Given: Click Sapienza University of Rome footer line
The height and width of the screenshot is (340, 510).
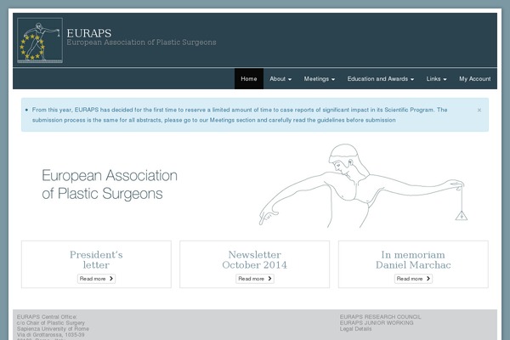Looking at the screenshot, I should tap(53, 329).
